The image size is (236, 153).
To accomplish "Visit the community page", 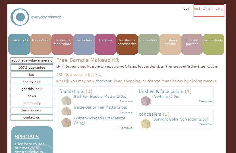I will pos(32,103).
